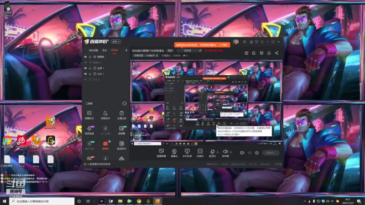Add a new scene with the plus button

click(x=126, y=50)
